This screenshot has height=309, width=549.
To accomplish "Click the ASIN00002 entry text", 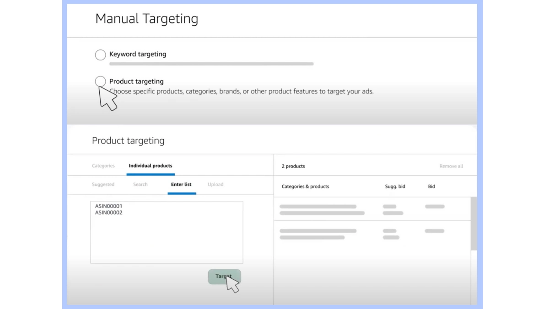I will tap(108, 212).
